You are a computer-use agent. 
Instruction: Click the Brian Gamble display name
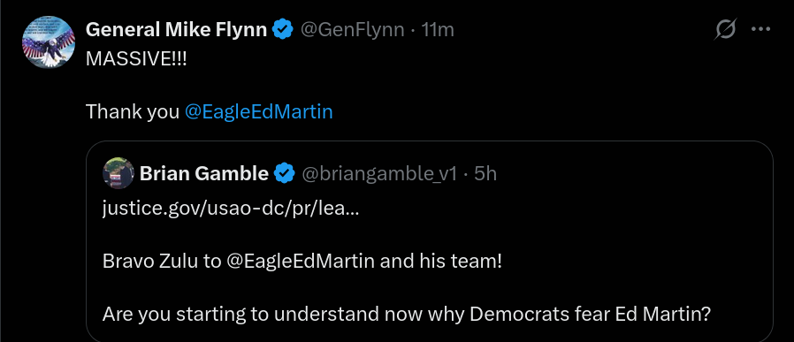point(204,174)
